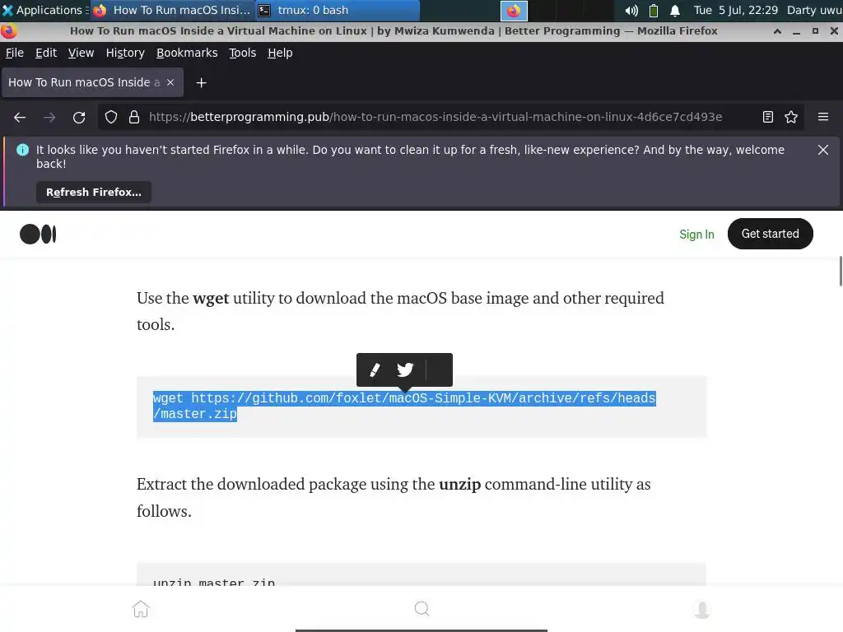Bookmark this page with the star icon
This screenshot has width=843, height=632.
pyautogui.click(x=791, y=117)
